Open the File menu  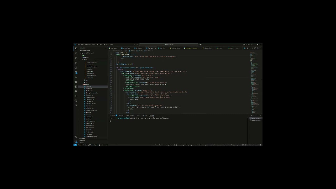click(x=79, y=45)
